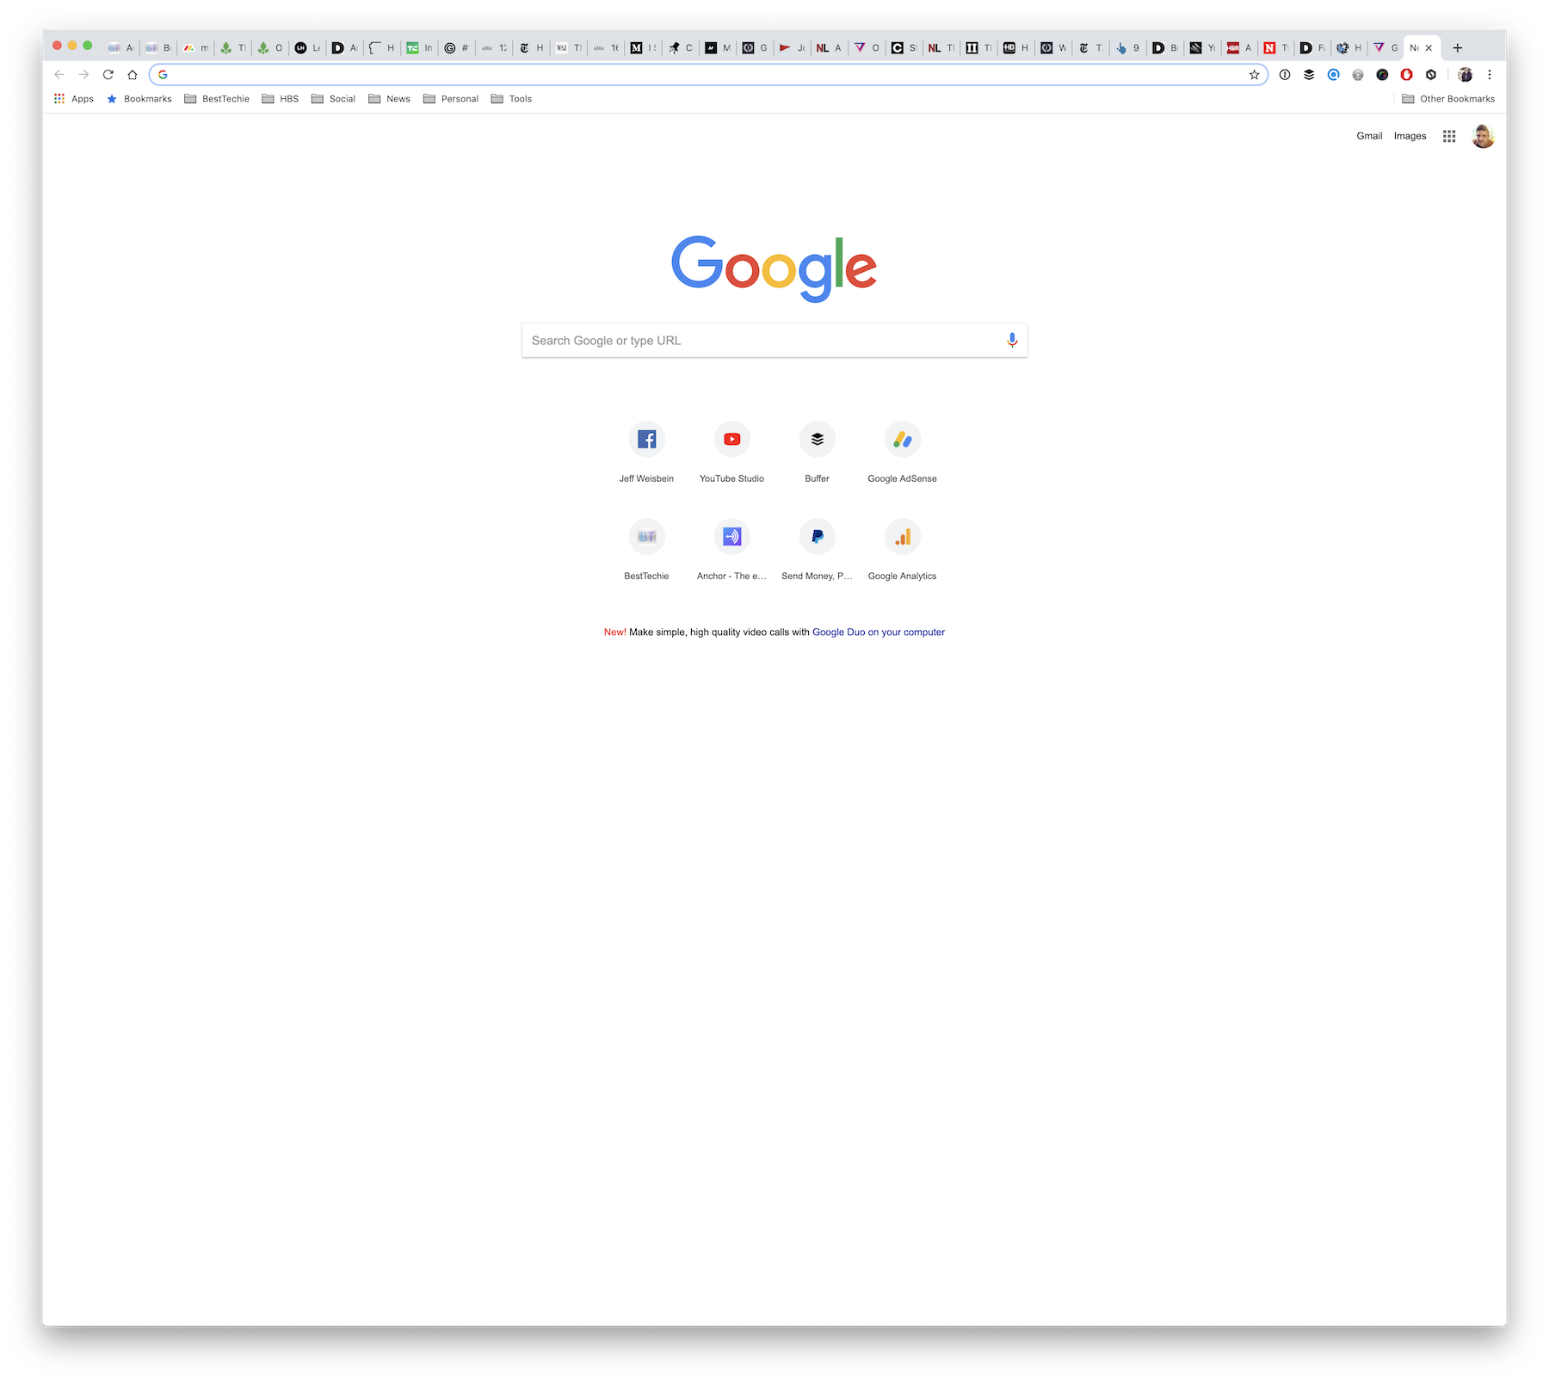Screen dimensions: 1549x1382
Task: Expand the Other Bookmarks folder
Action: pos(1448,99)
